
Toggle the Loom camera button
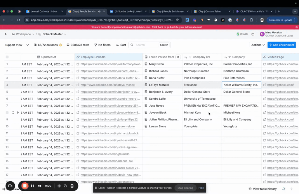pos(10,186)
